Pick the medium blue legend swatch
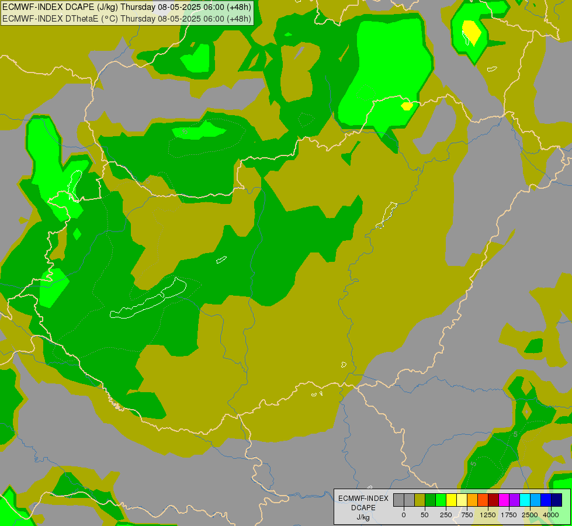The image size is (572, 526). coord(546,500)
